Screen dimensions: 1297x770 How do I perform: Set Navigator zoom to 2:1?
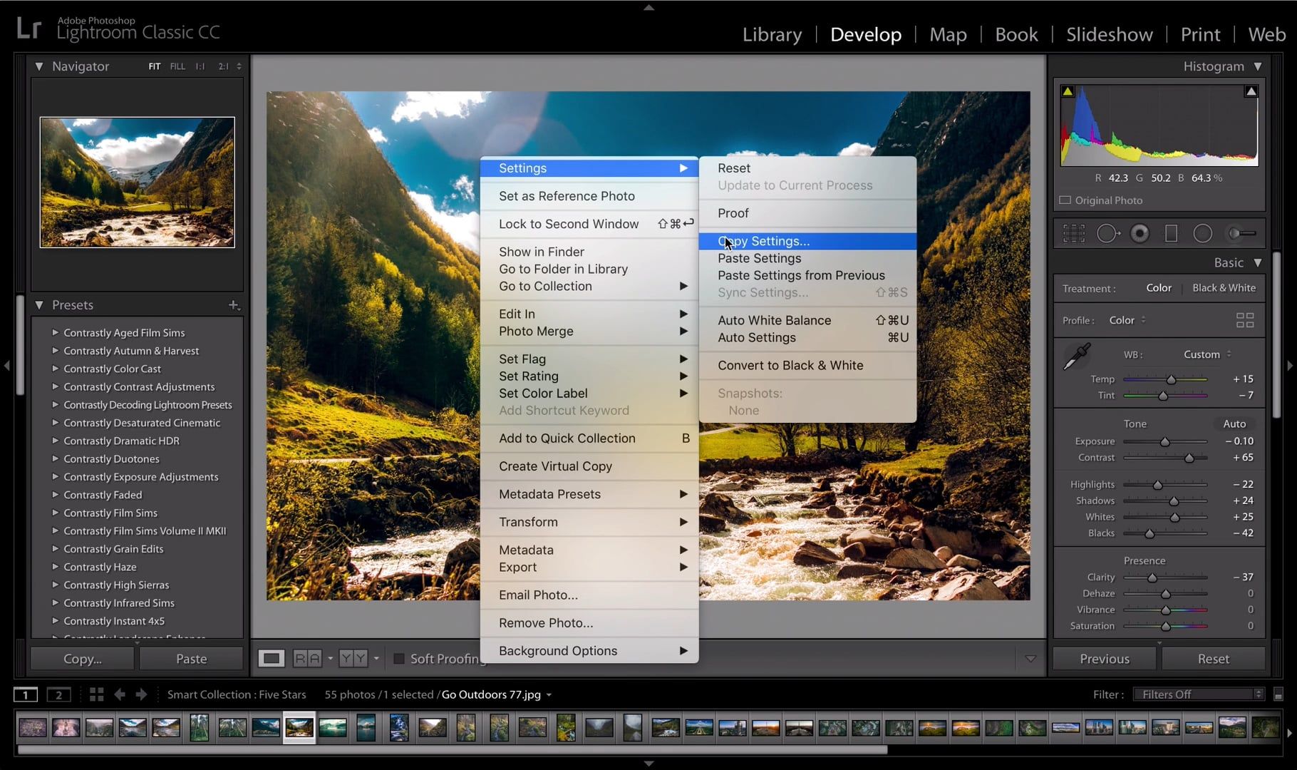click(x=224, y=66)
